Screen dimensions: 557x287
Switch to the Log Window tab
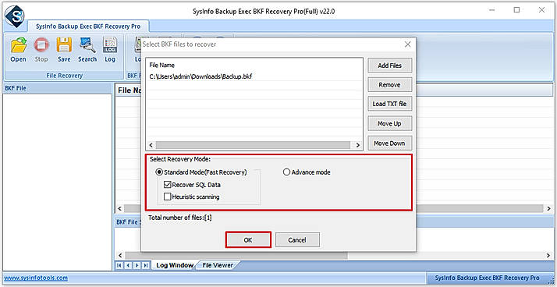click(175, 265)
